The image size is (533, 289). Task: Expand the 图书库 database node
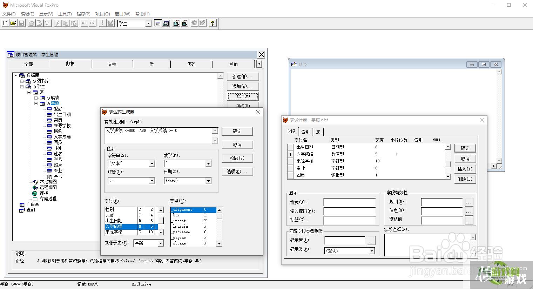coord(22,81)
